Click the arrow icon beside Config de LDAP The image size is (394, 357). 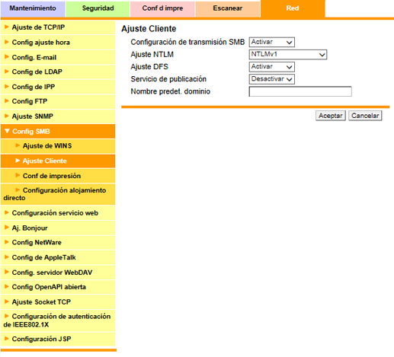[x=7, y=72]
